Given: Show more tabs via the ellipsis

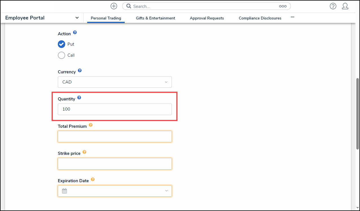Looking at the screenshot, I should pos(293,17).
